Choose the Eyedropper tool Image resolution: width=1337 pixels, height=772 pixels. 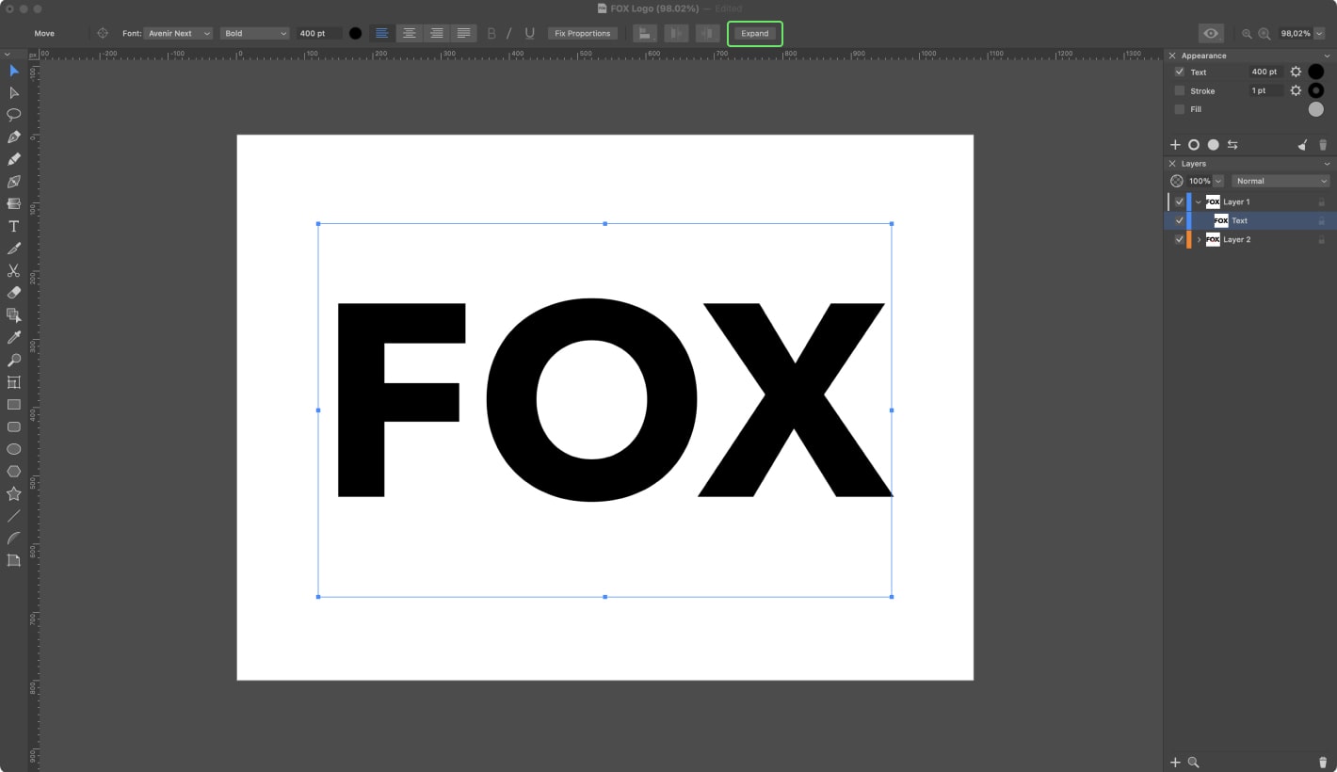[14, 337]
